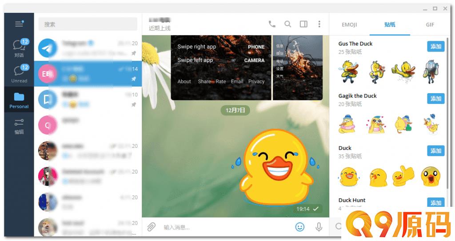455x241 pixels.
Task: Toggle the emoji smiley panel button
Action: point(300,227)
